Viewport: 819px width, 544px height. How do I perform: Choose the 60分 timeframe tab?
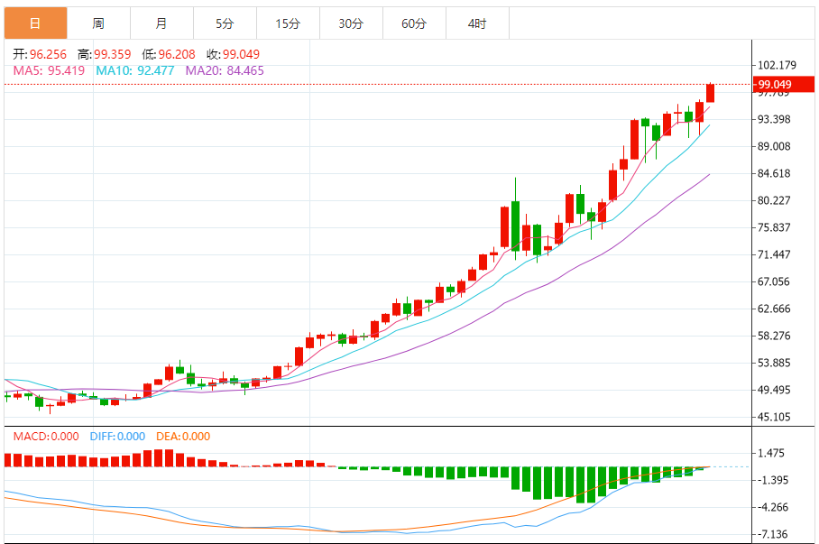click(x=414, y=23)
